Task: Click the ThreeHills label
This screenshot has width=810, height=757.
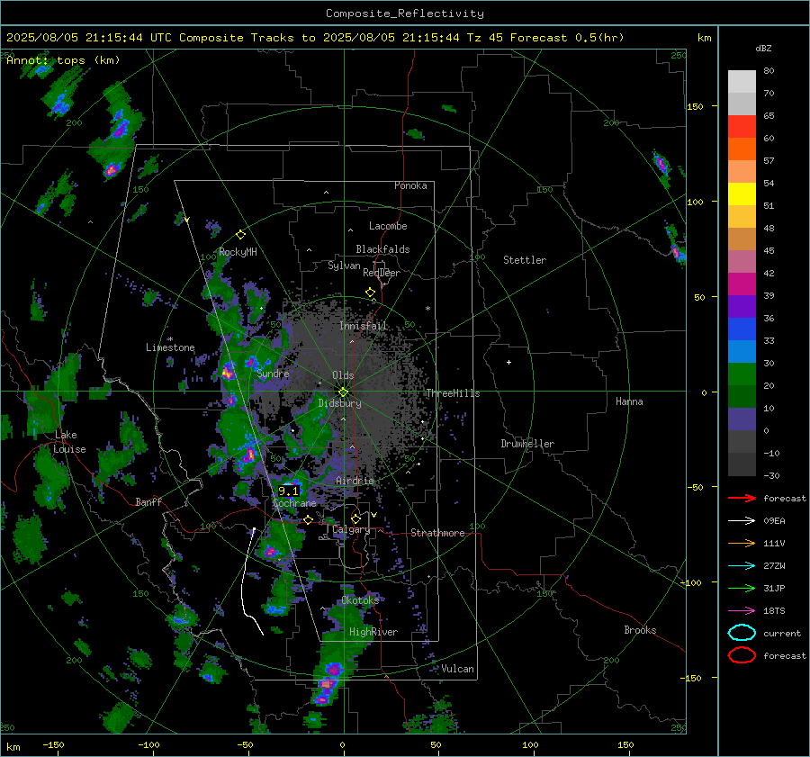Action: pyautogui.click(x=453, y=393)
